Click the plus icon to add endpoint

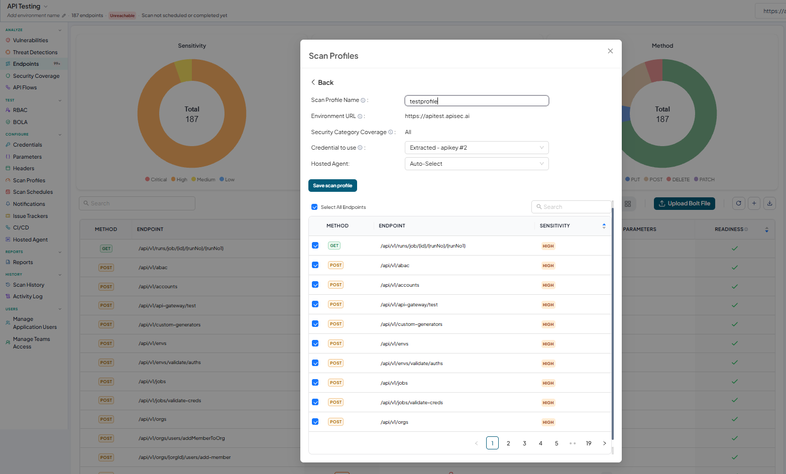754,203
